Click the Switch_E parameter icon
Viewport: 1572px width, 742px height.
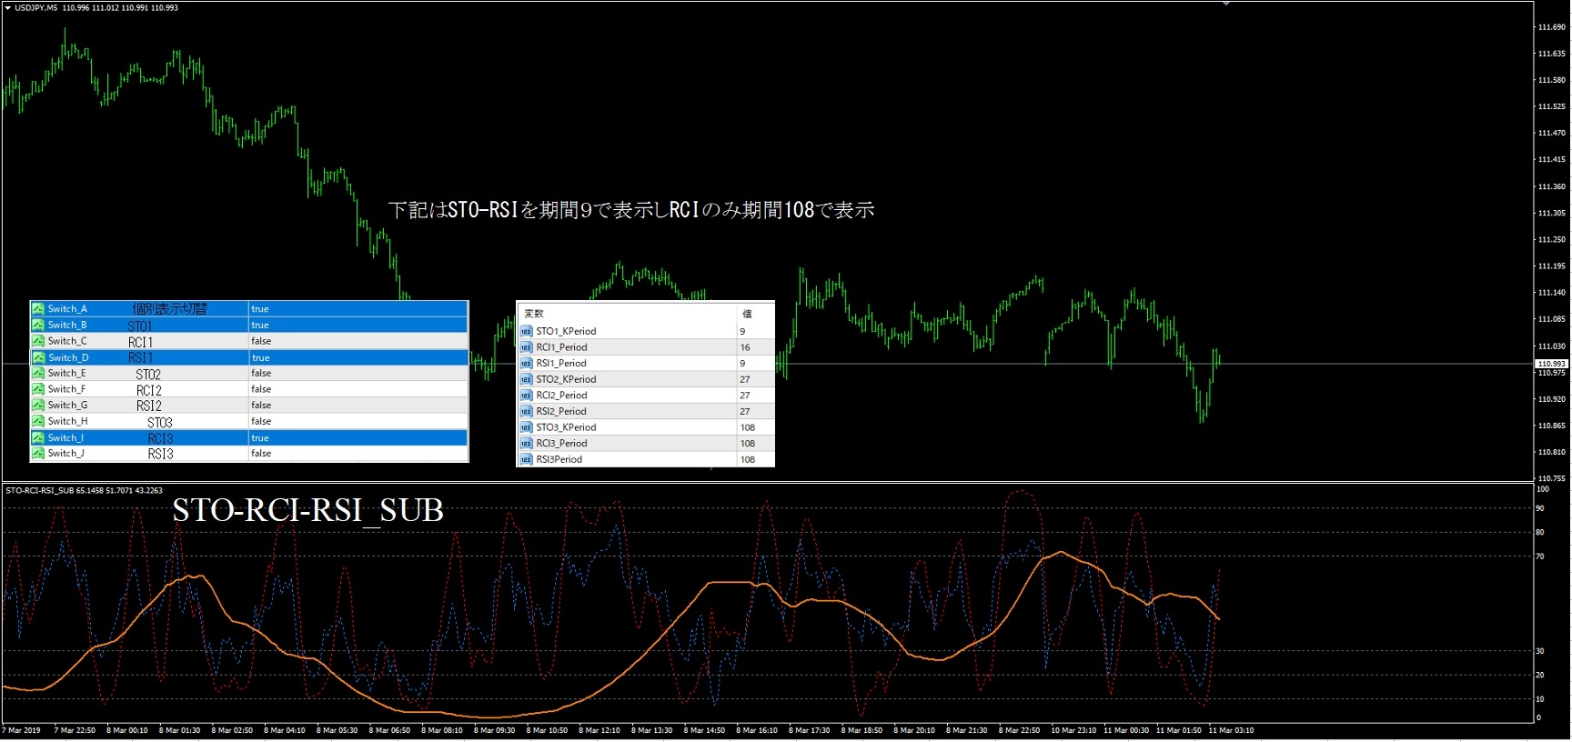point(38,373)
